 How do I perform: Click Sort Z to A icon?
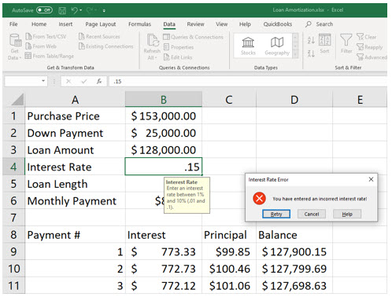tap(311, 53)
